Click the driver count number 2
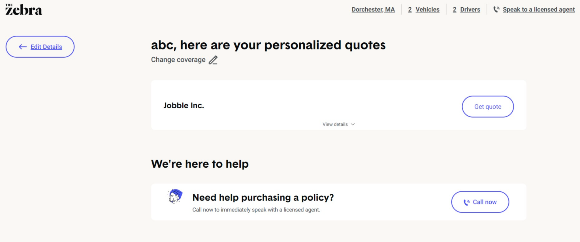This screenshot has width=580, height=242. coord(455,10)
